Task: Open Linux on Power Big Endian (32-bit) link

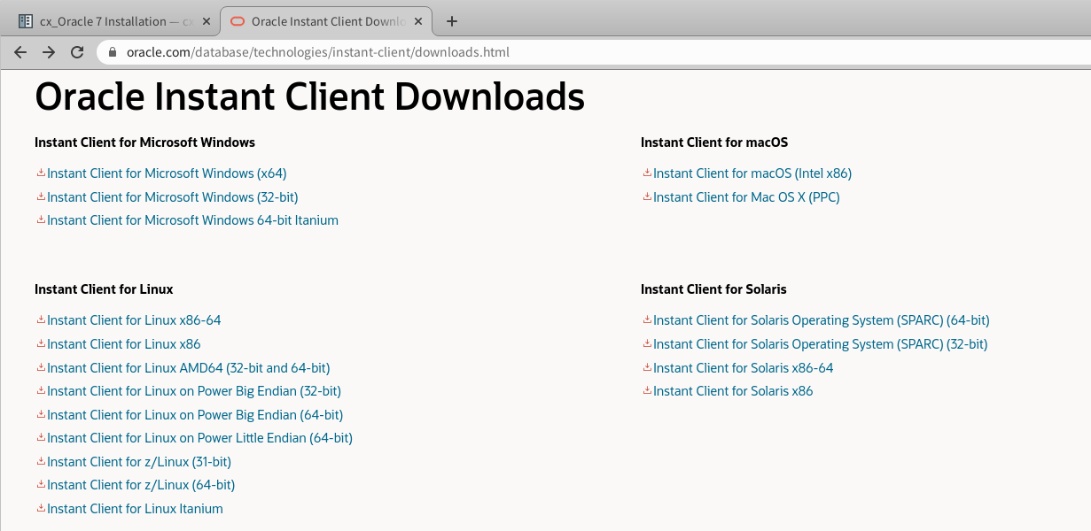Action: [x=194, y=391]
